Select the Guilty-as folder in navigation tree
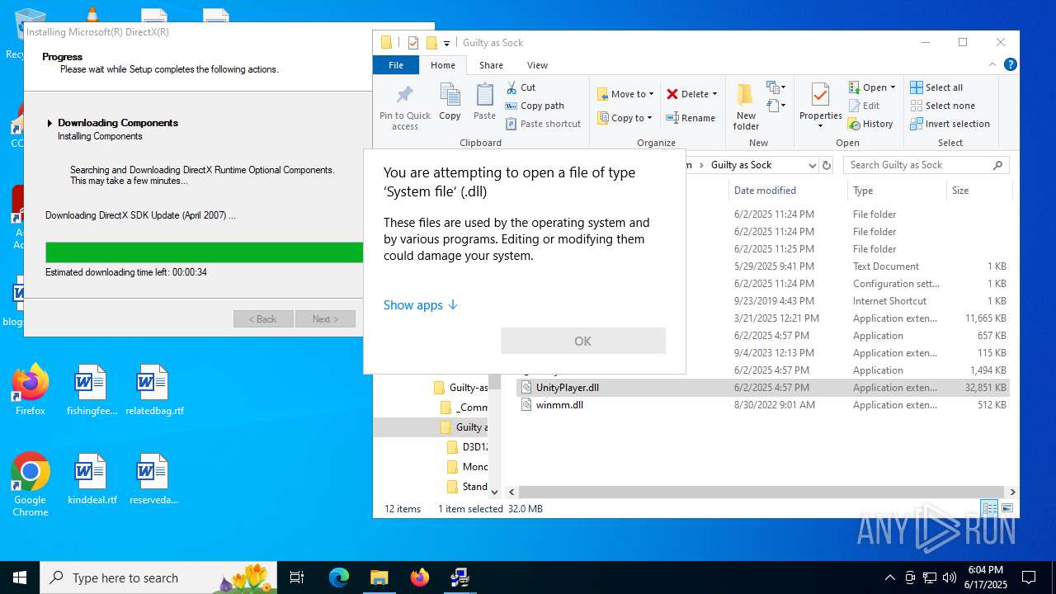 point(460,388)
